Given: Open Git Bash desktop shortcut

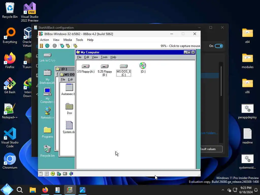Looking at the screenshot, I should coord(10,86).
